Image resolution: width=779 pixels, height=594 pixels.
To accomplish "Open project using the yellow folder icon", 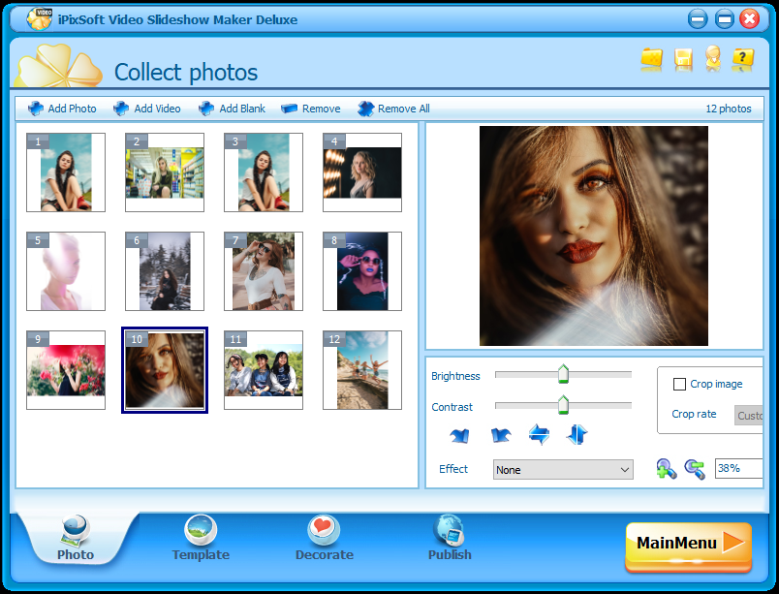I will coord(651,59).
